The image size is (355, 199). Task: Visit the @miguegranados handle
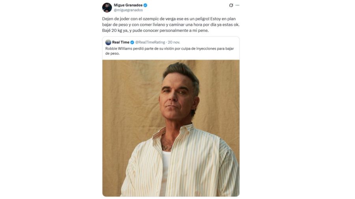[x=128, y=10]
